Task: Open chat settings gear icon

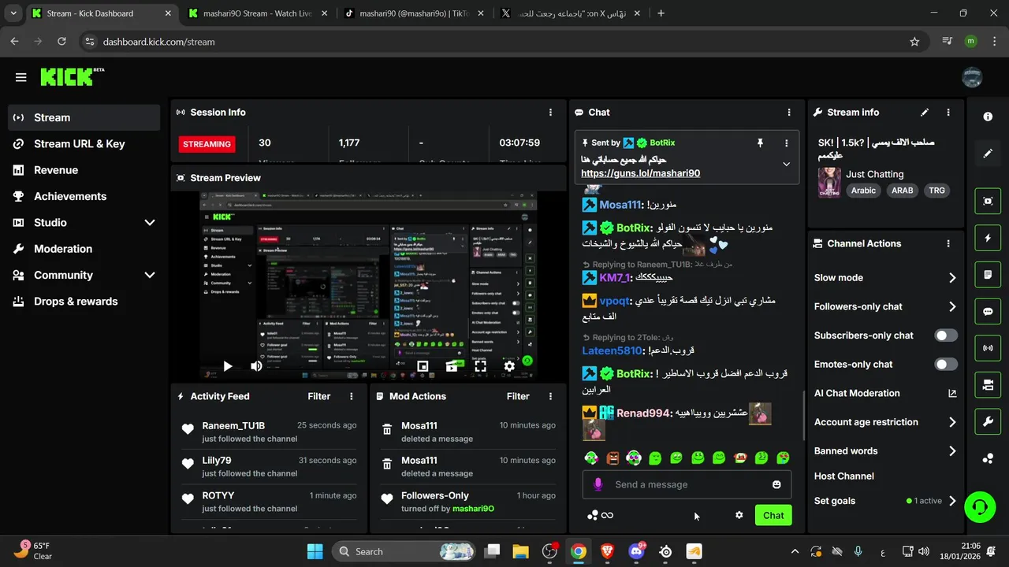Action: [739, 515]
